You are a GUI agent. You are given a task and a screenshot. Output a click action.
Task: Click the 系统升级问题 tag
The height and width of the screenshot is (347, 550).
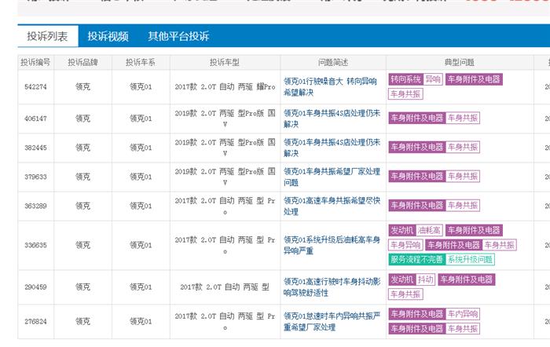pyautogui.click(x=471, y=259)
